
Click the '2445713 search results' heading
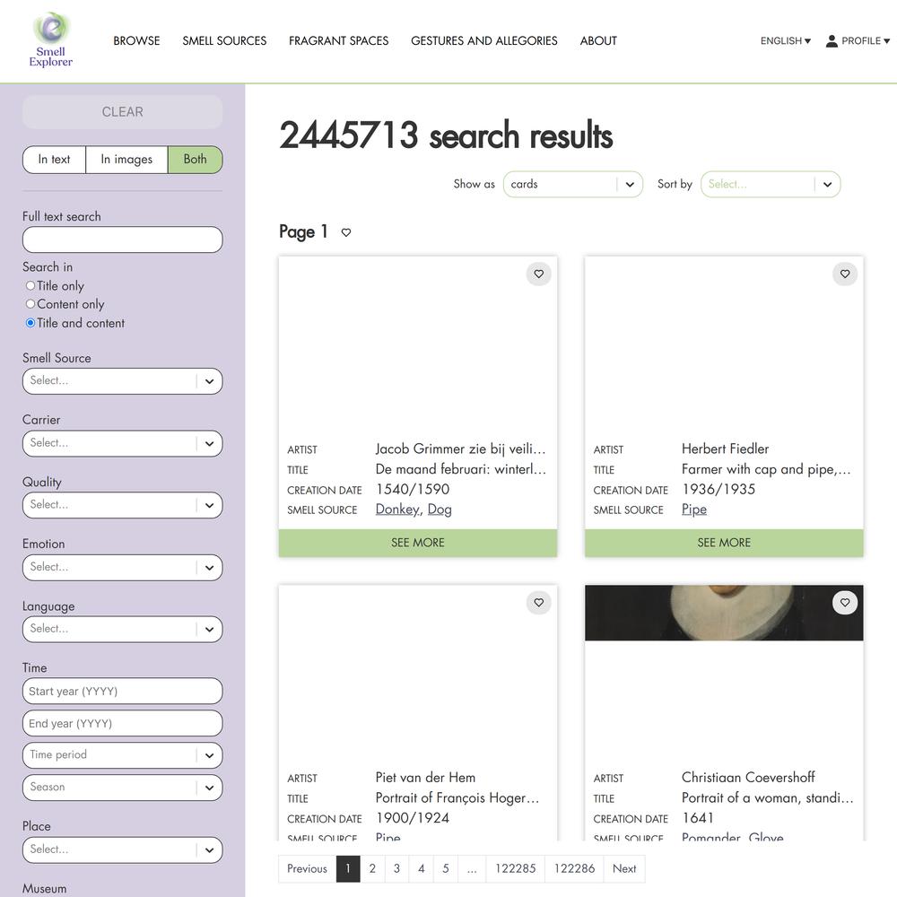[x=446, y=135]
